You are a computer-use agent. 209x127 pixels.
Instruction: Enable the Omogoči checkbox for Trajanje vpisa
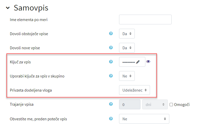[x=171, y=105]
